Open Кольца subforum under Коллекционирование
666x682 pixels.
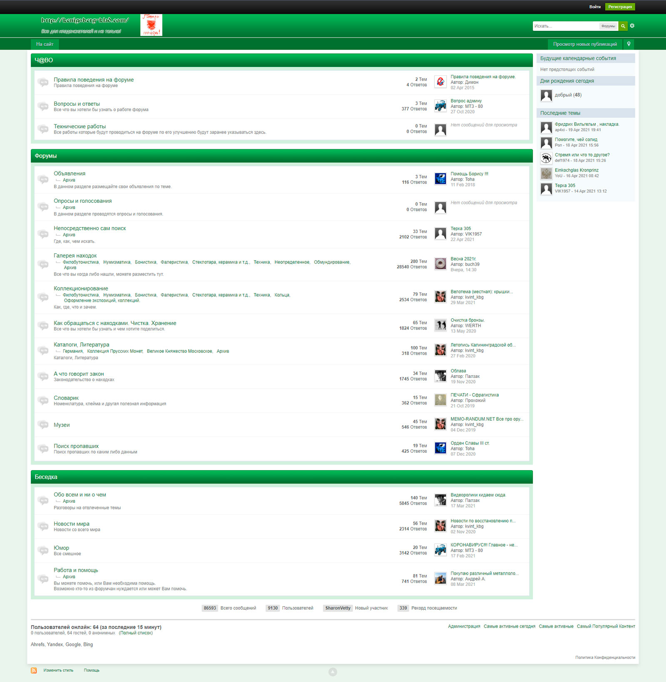point(282,295)
